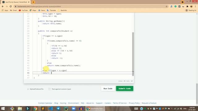Open the Chrome three-dot menu

click(195, 6)
